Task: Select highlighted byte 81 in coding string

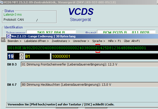Action: click(x=98, y=48)
